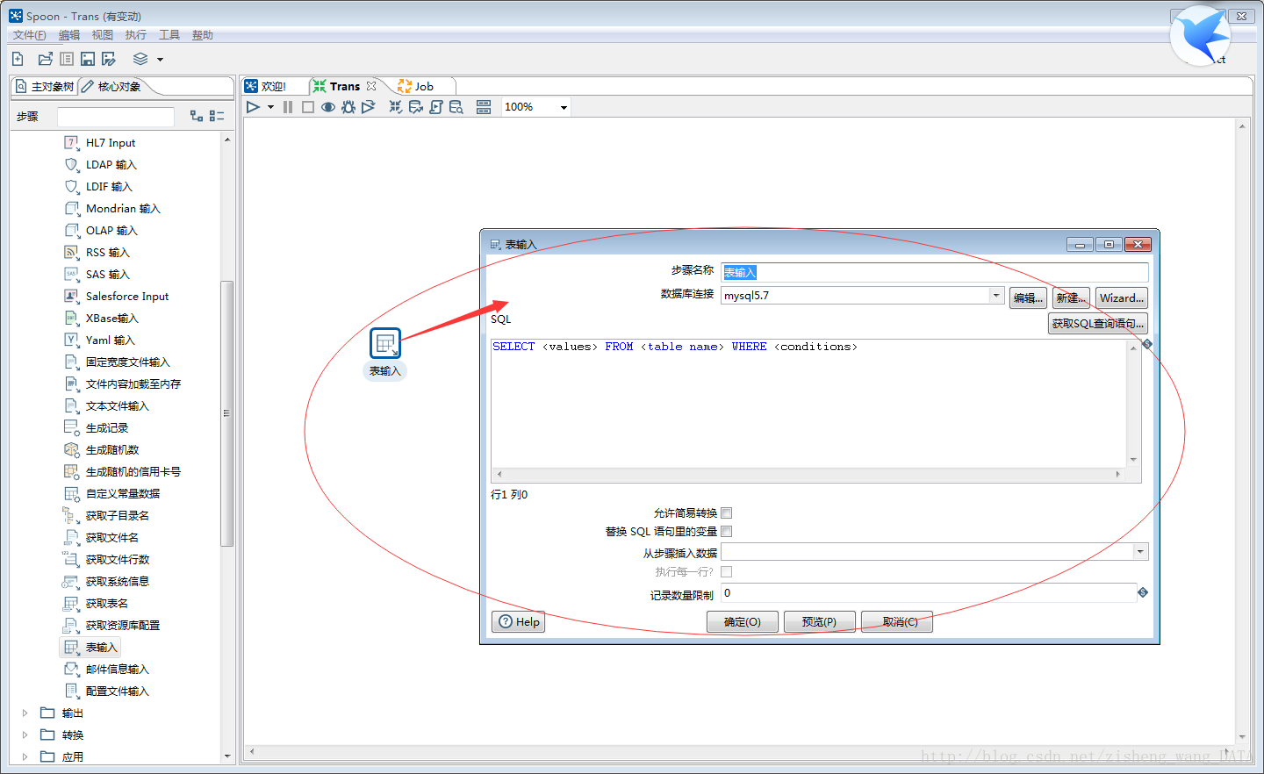The height and width of the screenshot is (774, 1264).
Task: Open the 编辑 menu
Action: [x=69, y=35]
